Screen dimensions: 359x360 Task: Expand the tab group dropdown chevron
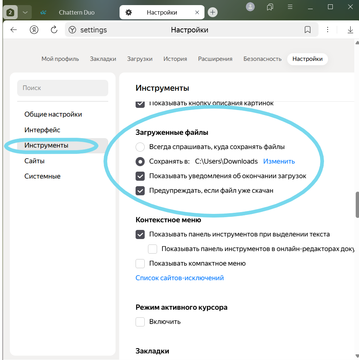pyautogui.click(x=25, y=12)
